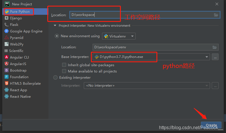Screen dimensions: 226x133
Task: Click the Foundation label
Action: coord(19,77)
